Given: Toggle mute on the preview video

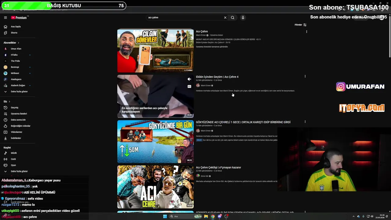Looking at the screenshot, I should pos(189,79).
